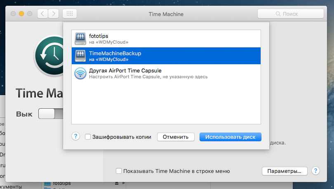The width and height of the screenshot is (334, 189).
Task: Go back with the left arrow button
Action: [x=42, y=14]
